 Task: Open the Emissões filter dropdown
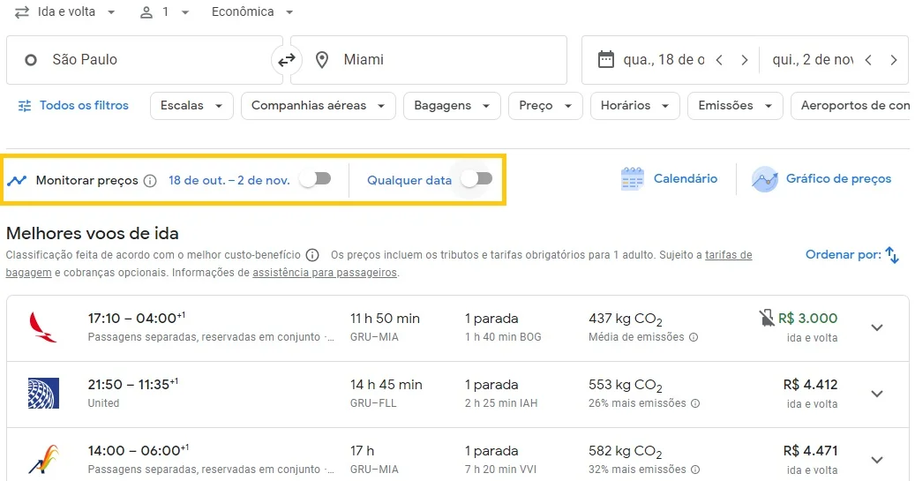tap(735, 106)
